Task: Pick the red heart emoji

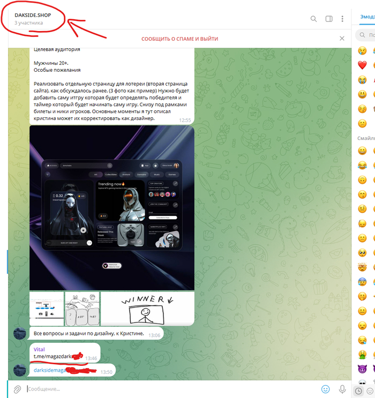Action: [x=362, y=65]
